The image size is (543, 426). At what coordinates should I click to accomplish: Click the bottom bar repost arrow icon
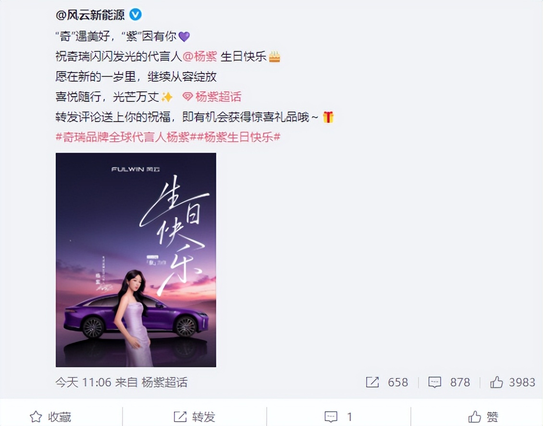point(180,417)
